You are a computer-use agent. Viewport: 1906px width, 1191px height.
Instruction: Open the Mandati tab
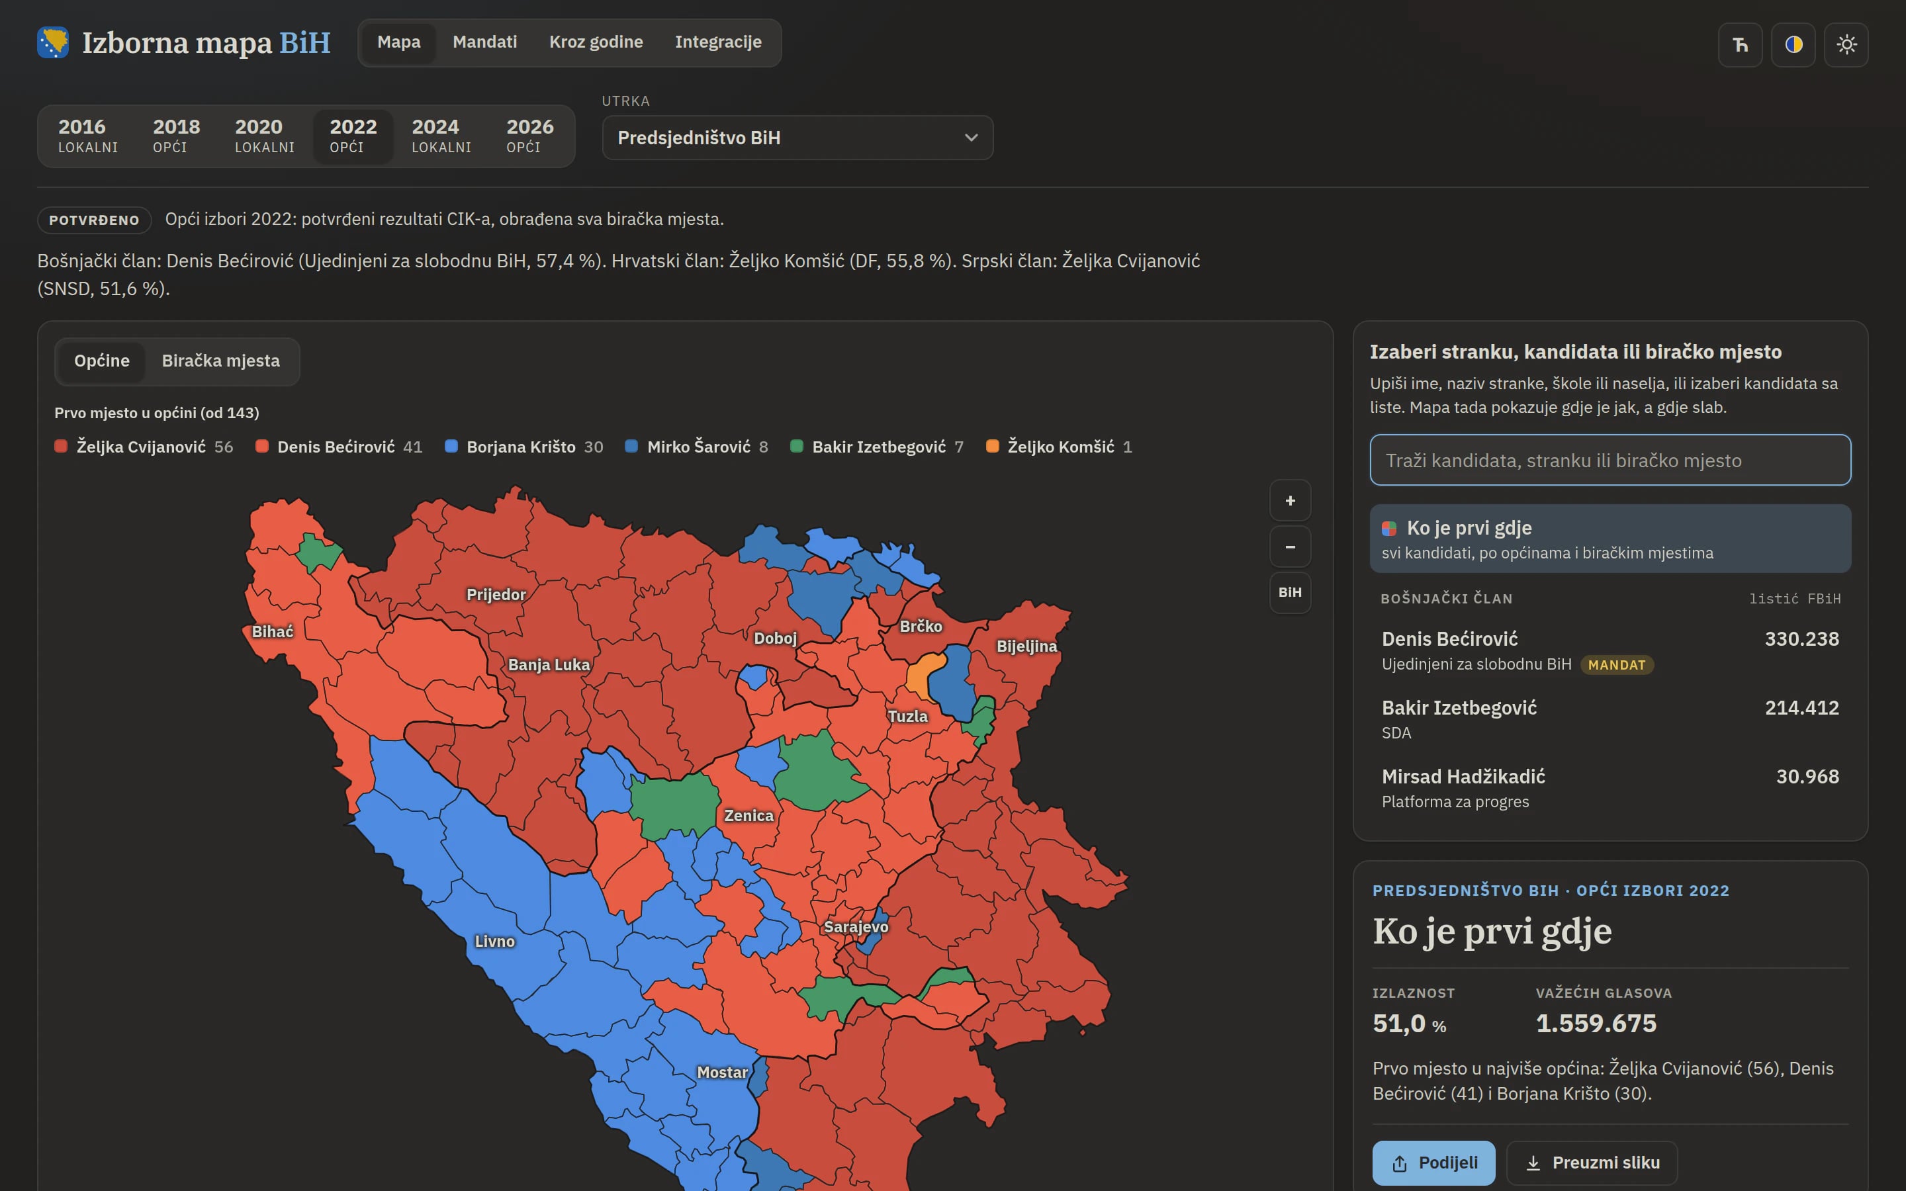[484, 42]
